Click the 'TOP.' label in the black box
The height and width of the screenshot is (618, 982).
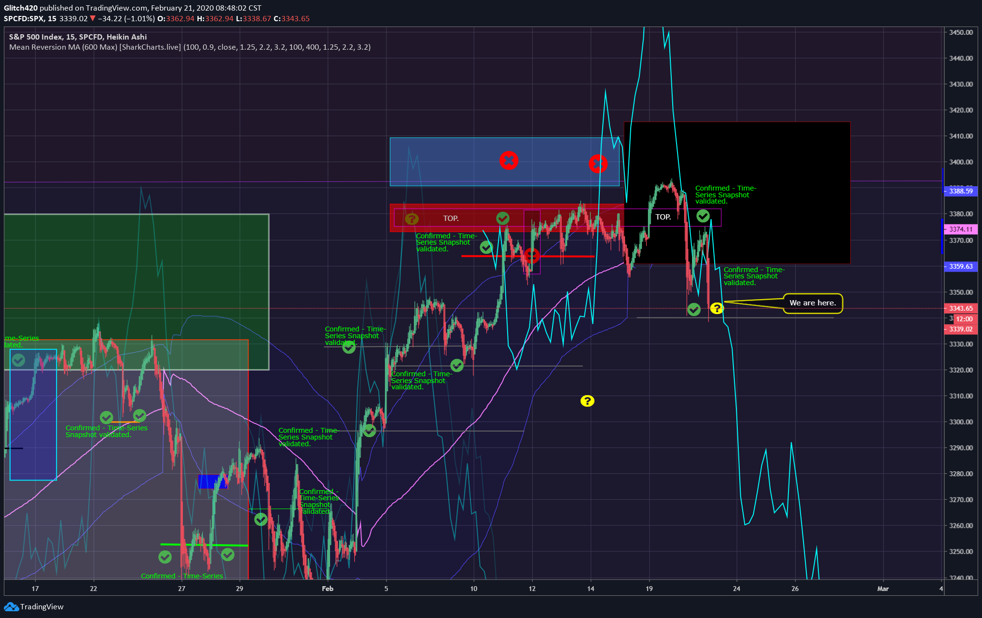coord(663,217)
